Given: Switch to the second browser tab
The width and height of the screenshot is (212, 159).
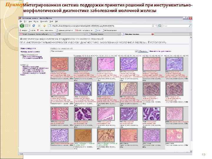Looking at the screenshot, I should point(70,34).
